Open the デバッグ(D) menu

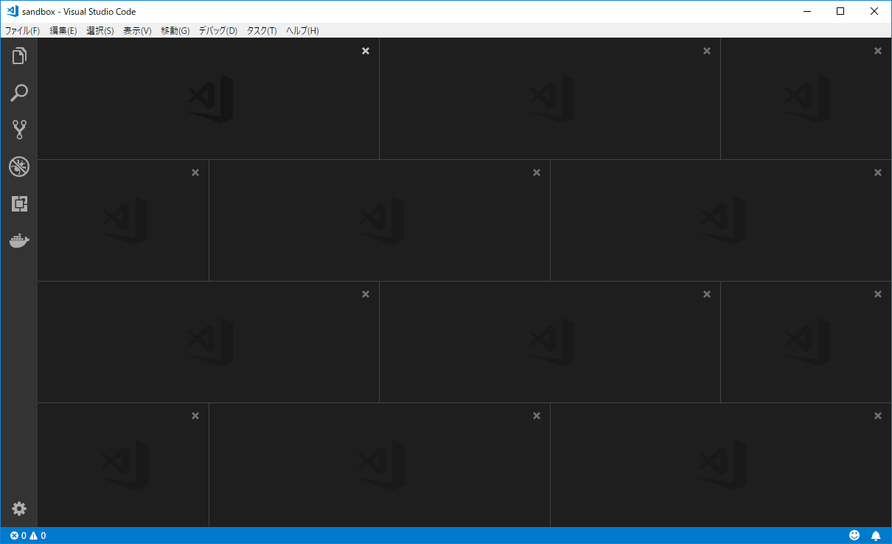217,30
